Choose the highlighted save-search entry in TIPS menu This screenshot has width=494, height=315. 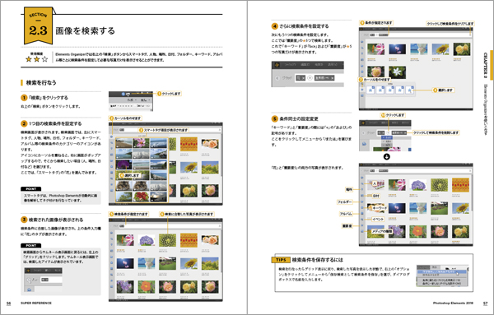pos(440,271)
